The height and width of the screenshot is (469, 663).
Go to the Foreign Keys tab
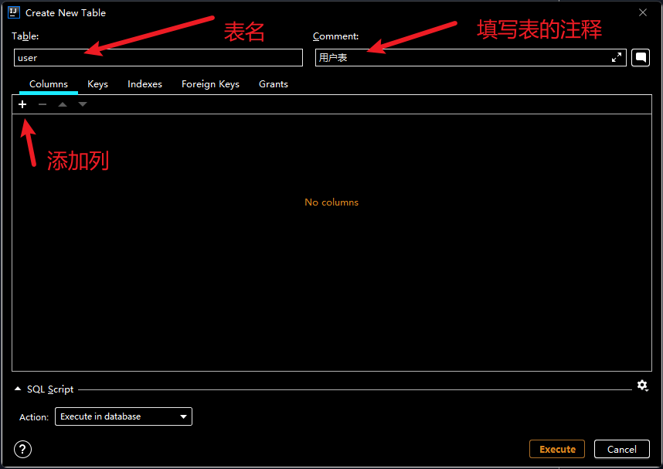[210, 84]
